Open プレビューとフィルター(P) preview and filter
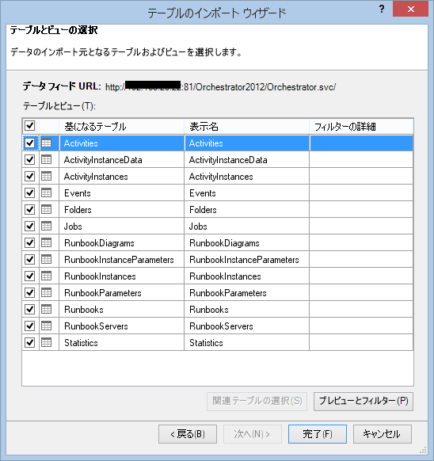 364,401
